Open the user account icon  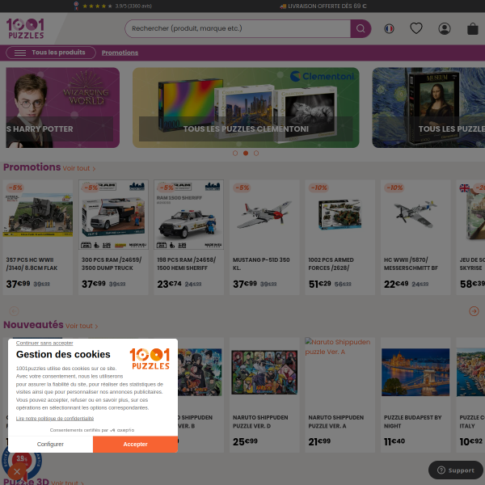(x=444, y=29)
